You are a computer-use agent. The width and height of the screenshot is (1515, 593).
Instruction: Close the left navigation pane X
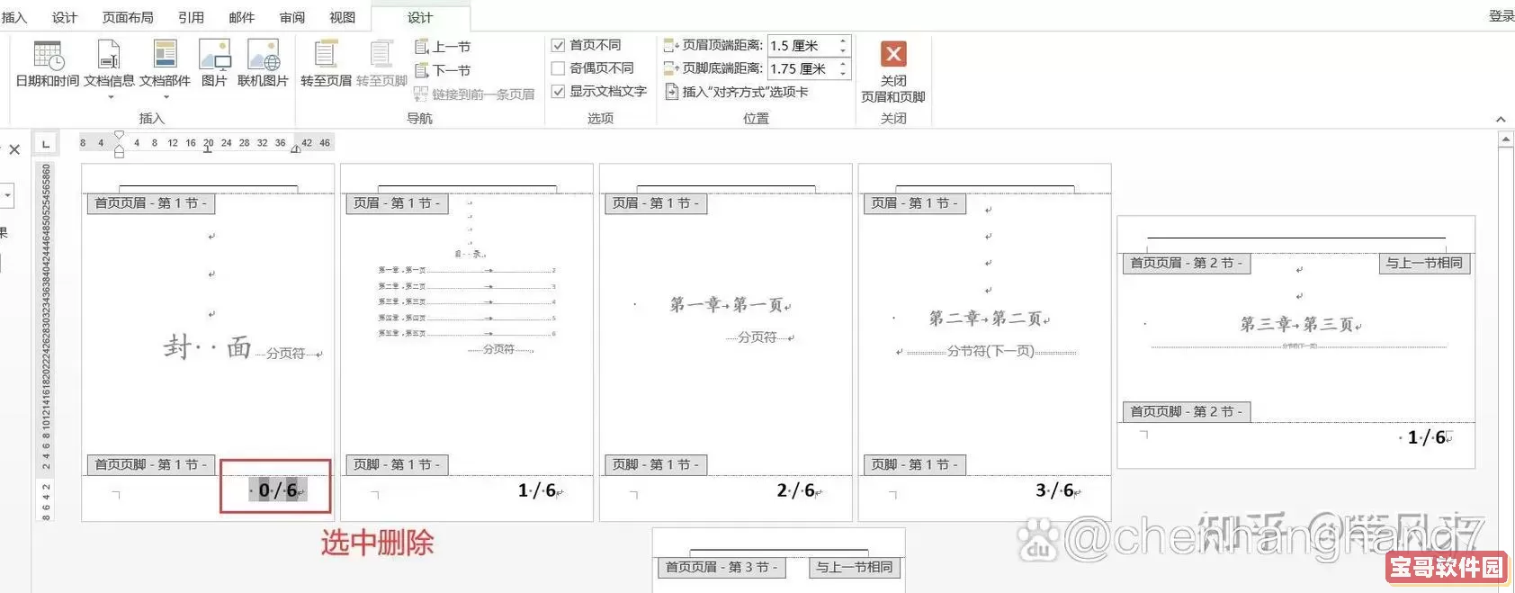(14, 149)
